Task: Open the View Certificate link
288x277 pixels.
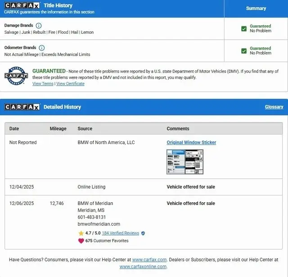Action: [70, 84]
